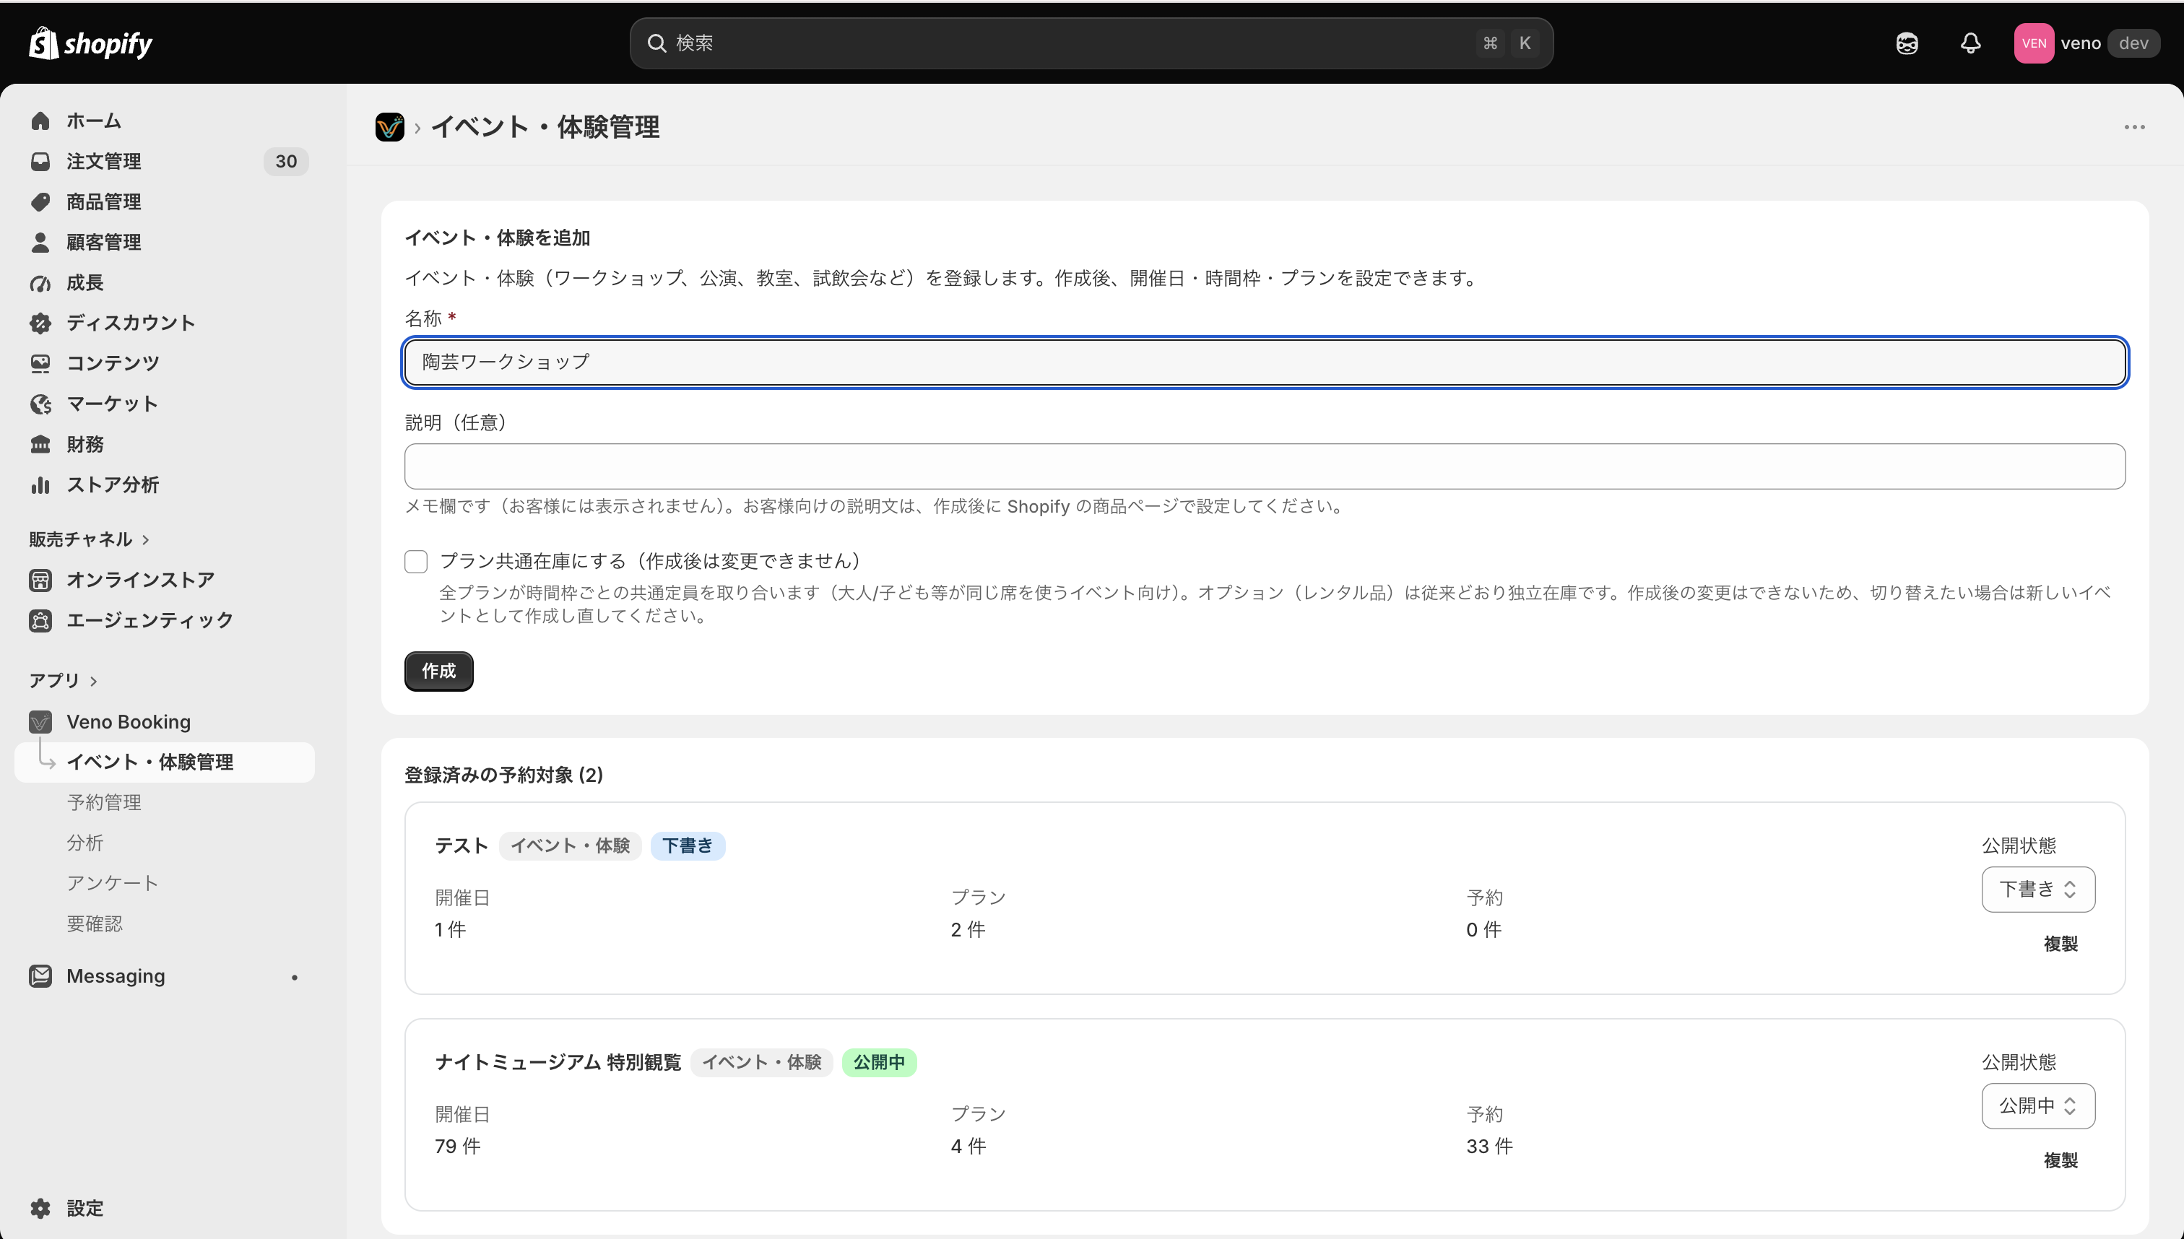
Task: Click the マーケット globe icon
Action: click(x=40, y=404)
